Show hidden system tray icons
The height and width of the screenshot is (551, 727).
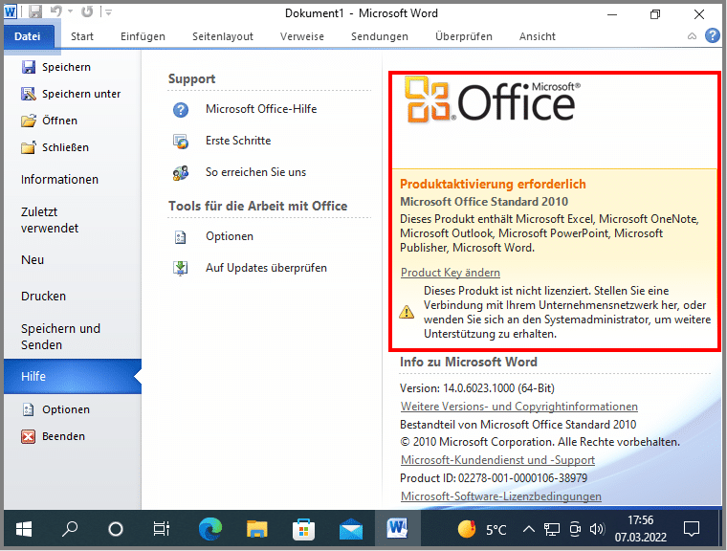pyautogui.click(x=528, y=528)
